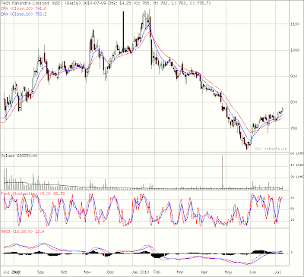Click the tallest volume bar in late April
Image resolution: width=304 pixels, height=277 pixels.
(223, 172)
